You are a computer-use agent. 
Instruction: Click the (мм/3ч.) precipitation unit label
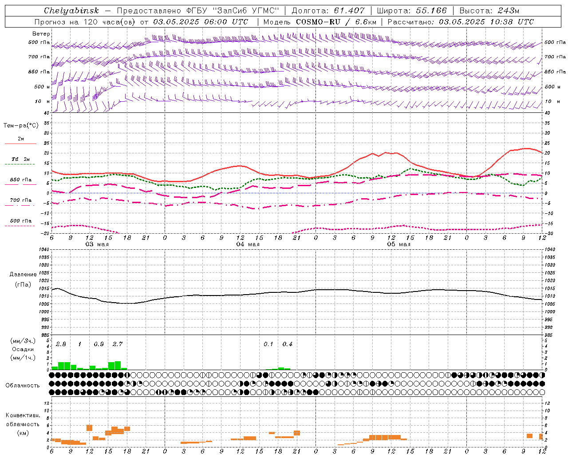click(23, 341)
